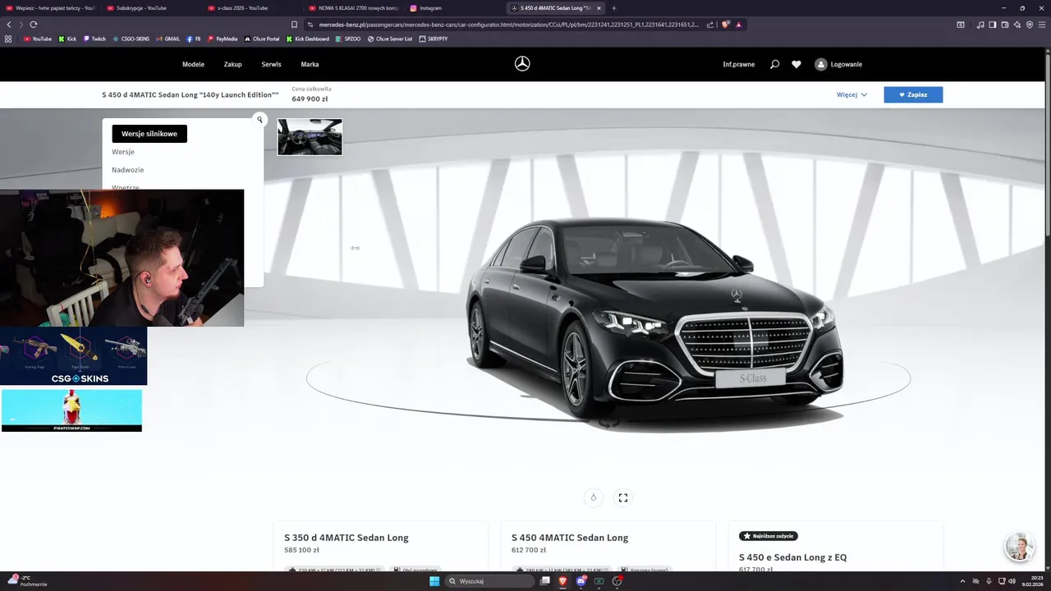Click the Brave icon in the taskbar
Image resolution: width=1051 pixels, height=591 pixels.
tap(563, 581)
